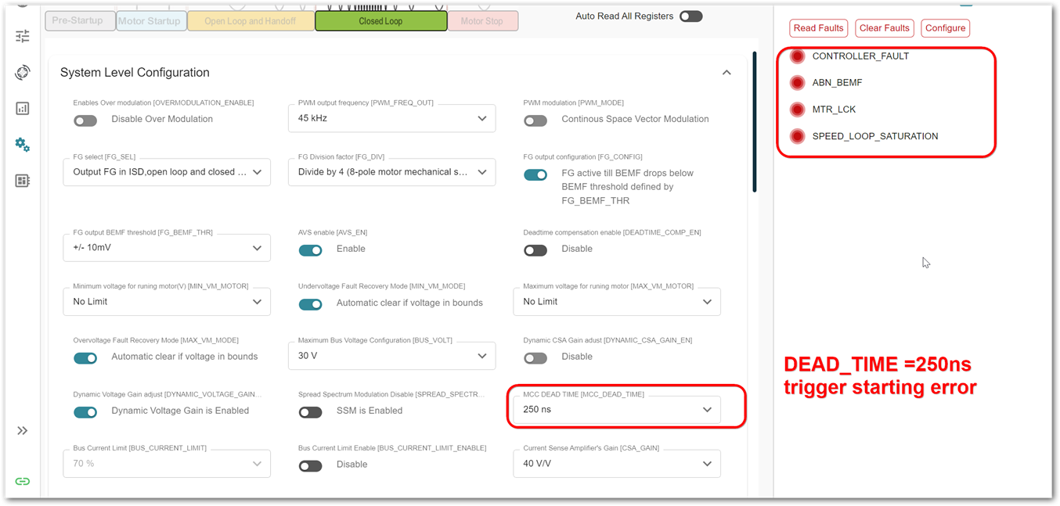
Task: Toggle Bus Current Limit Enable switch
Action: (311, 466)
